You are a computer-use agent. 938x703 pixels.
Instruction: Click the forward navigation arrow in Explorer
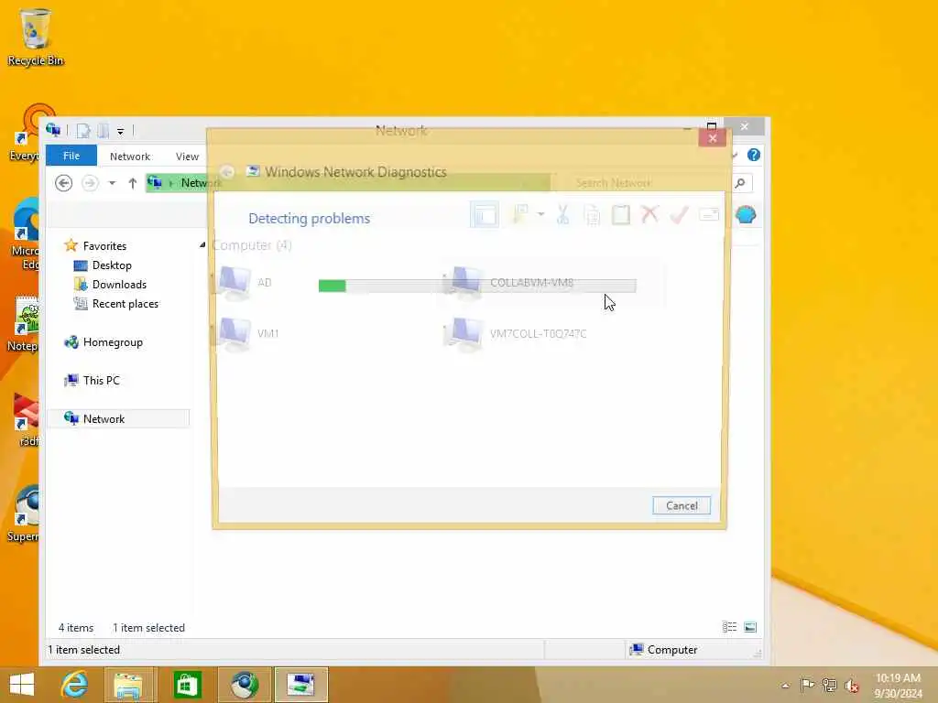pos(90,183)
